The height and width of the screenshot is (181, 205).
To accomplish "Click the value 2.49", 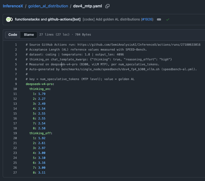I will (x=42, y=104).
